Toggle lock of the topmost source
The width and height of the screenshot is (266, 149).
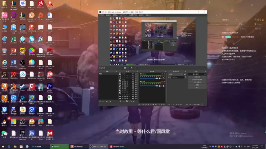(136, 74)
